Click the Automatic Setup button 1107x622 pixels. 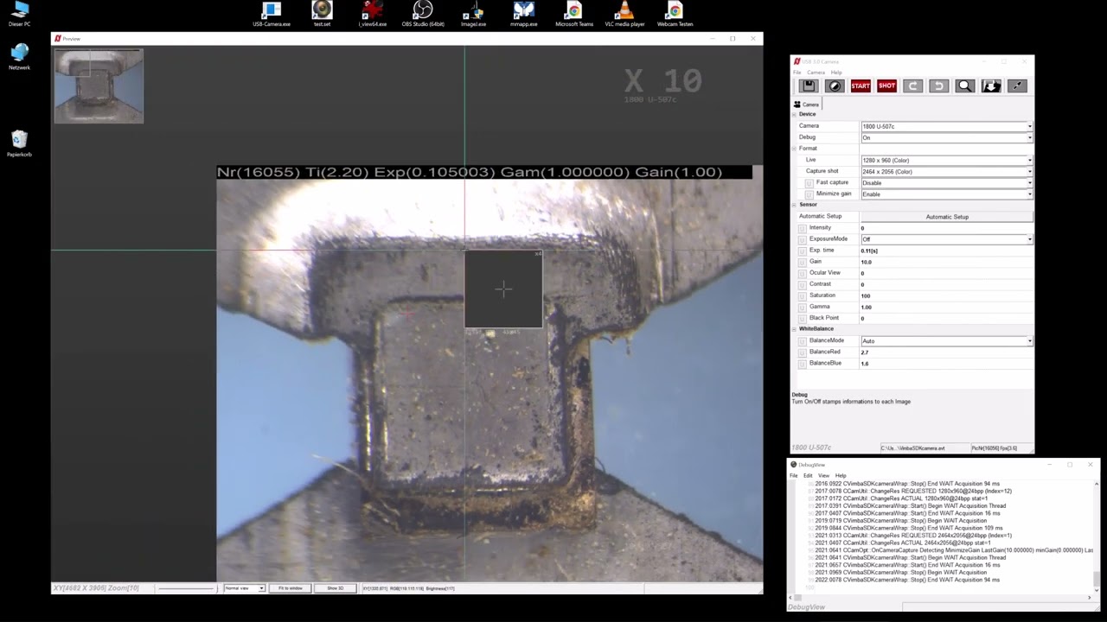tap(947, 217)
